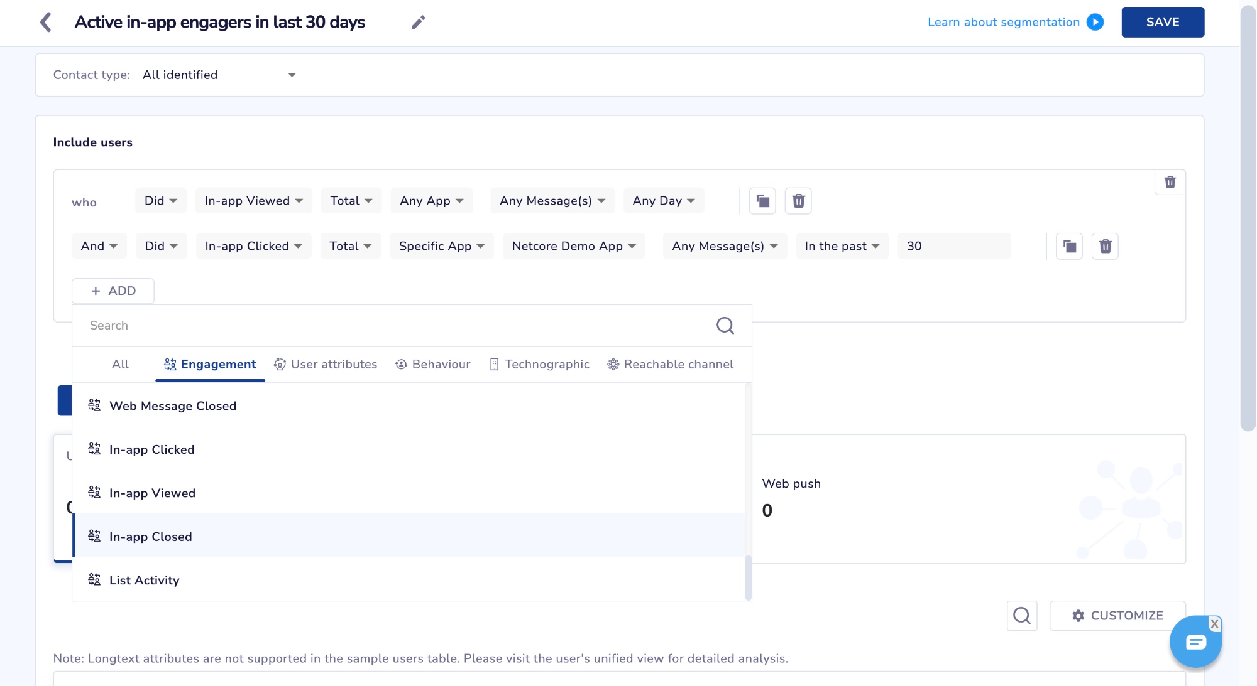Duplicate the In-app Clicked condition row
Viewport: 1257px width, 686px height.
coord(1069,246)
